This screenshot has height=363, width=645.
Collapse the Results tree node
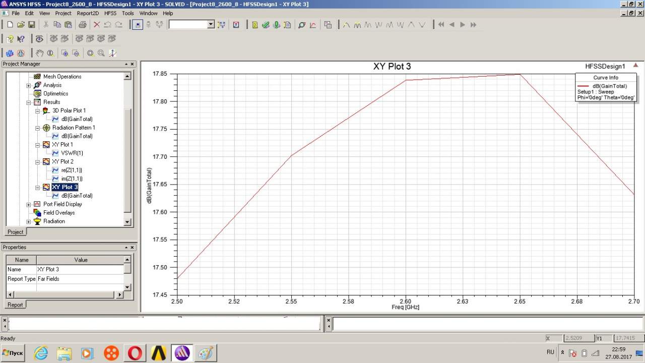(29, 102)
